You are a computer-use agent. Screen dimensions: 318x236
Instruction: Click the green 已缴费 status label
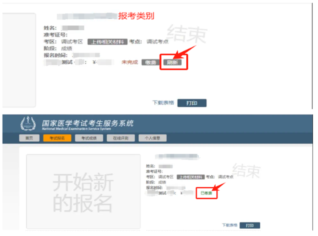[x=206, y=193]
